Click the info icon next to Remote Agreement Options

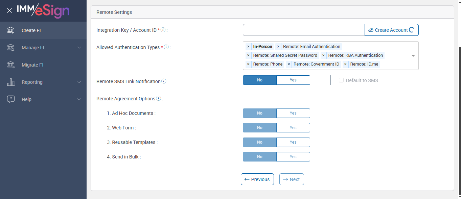[x=158, y=99]
